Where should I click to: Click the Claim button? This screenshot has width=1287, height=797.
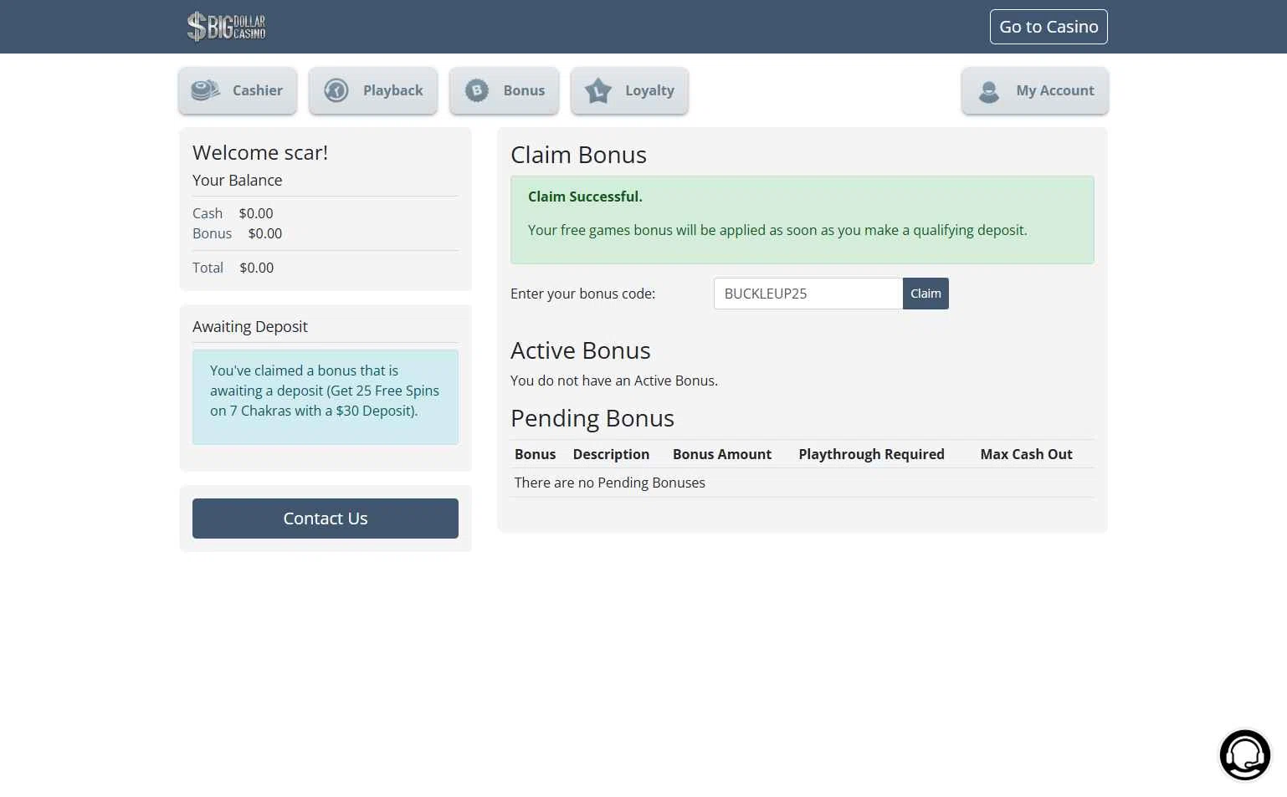pos(926,294)
